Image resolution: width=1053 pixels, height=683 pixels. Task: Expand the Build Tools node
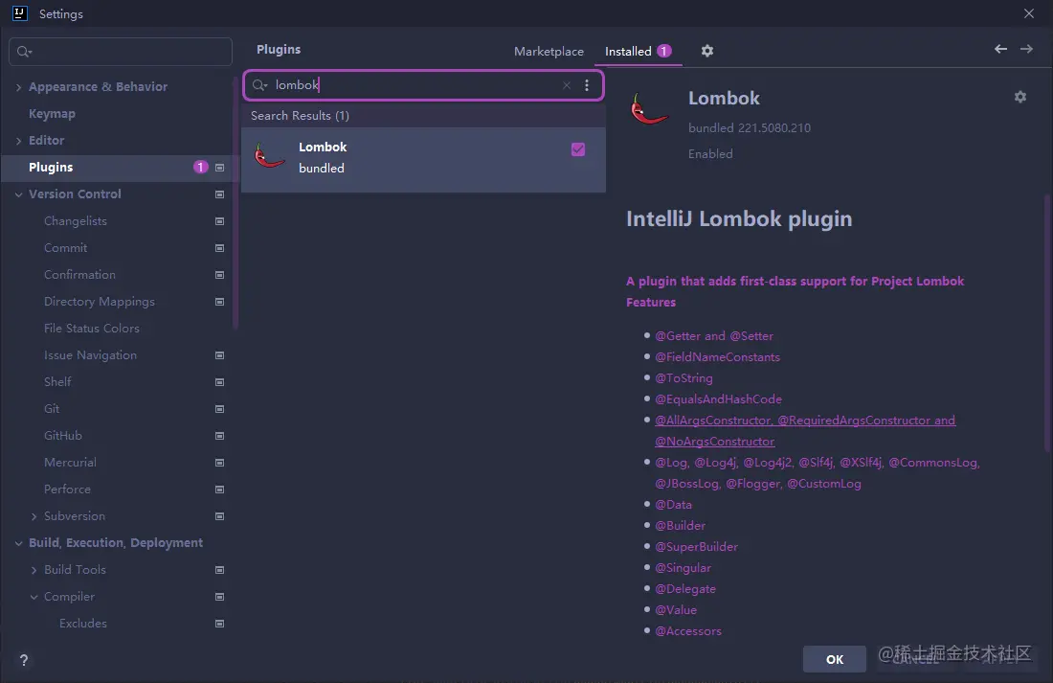pos(34,570)
